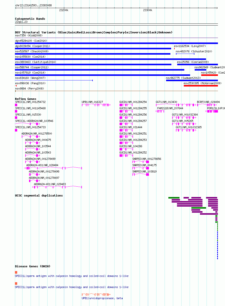
Task: Select transcript ADORA2A-AS1|NR_028484
Action: pyautogui.click(x=42, y=165)
